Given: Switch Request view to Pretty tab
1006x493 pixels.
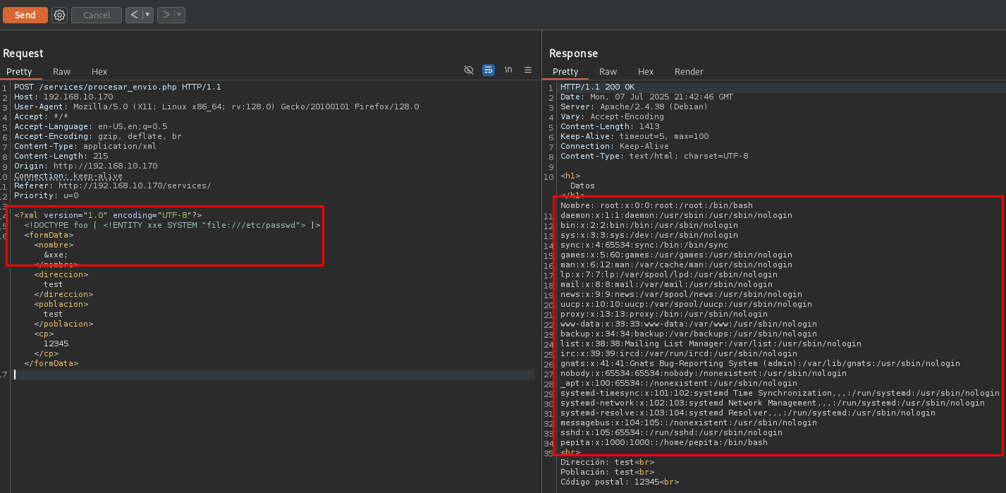Looking at the screenshot, I should pyautogui.click(x=19, y=71).
